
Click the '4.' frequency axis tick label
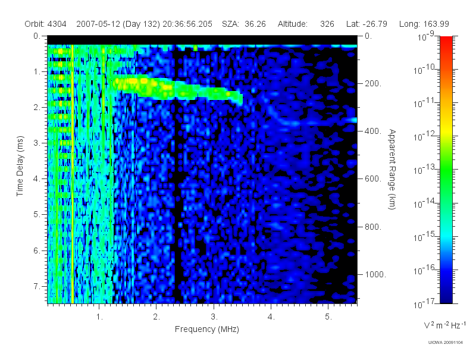tap(271, 317)
